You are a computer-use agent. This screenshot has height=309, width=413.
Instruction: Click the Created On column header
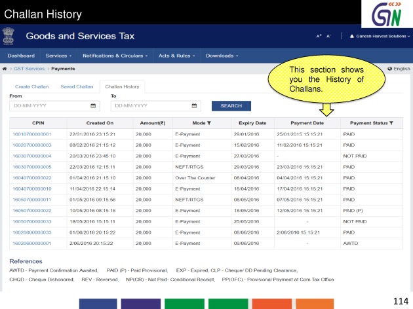click(100, 123)
